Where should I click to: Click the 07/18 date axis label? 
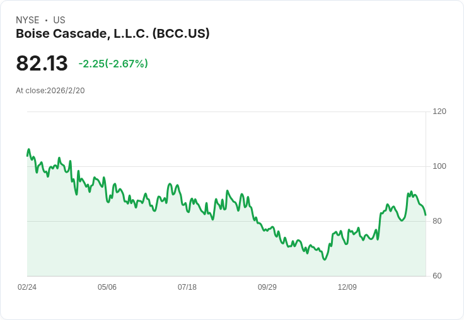[187, 287]
